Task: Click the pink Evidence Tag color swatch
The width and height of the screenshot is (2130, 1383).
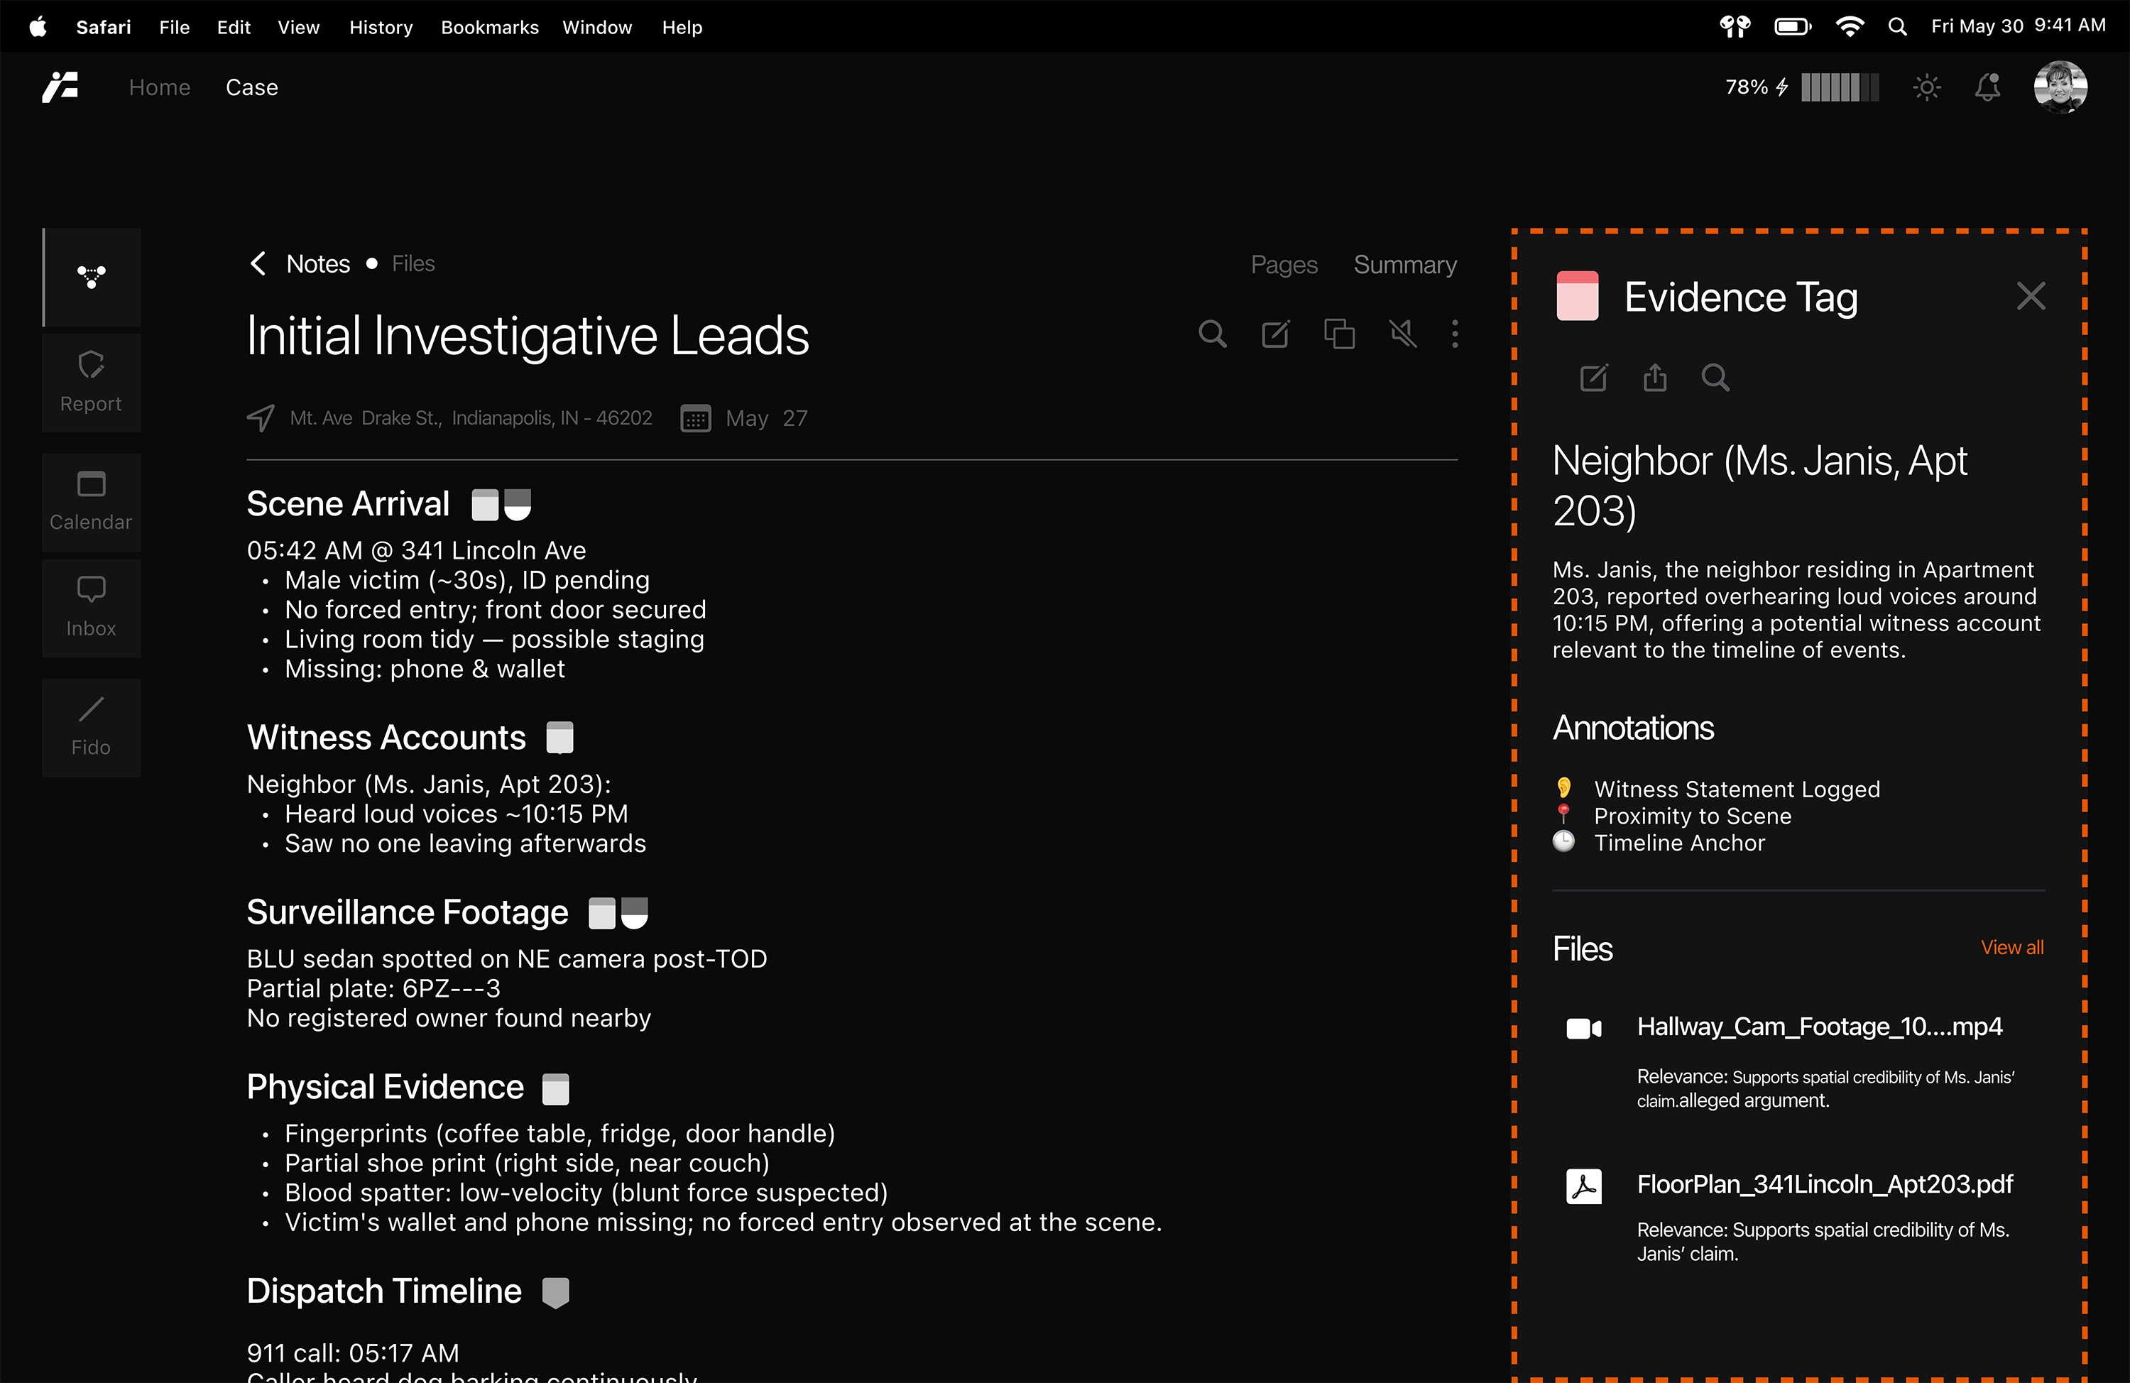Action: coord(1577,296)
